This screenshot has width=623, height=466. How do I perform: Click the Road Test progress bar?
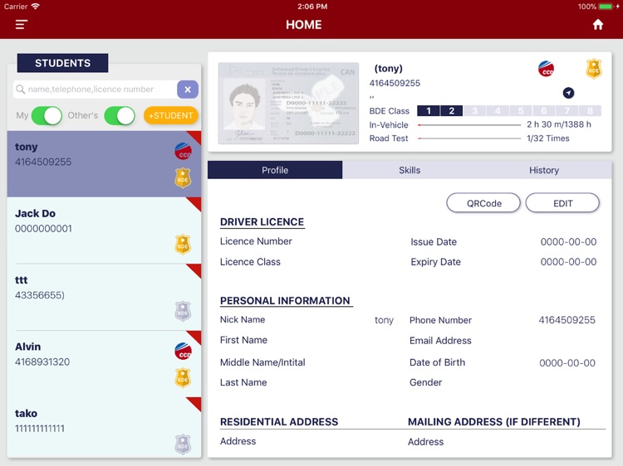pos(469,138)
